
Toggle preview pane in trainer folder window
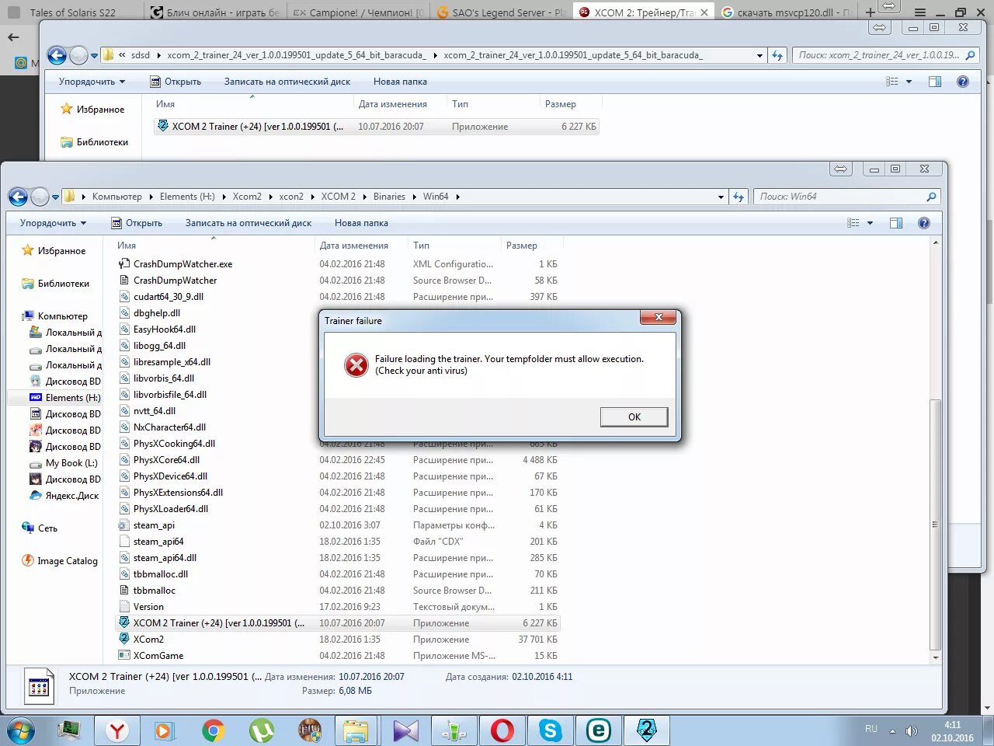(x=935, y=82)
